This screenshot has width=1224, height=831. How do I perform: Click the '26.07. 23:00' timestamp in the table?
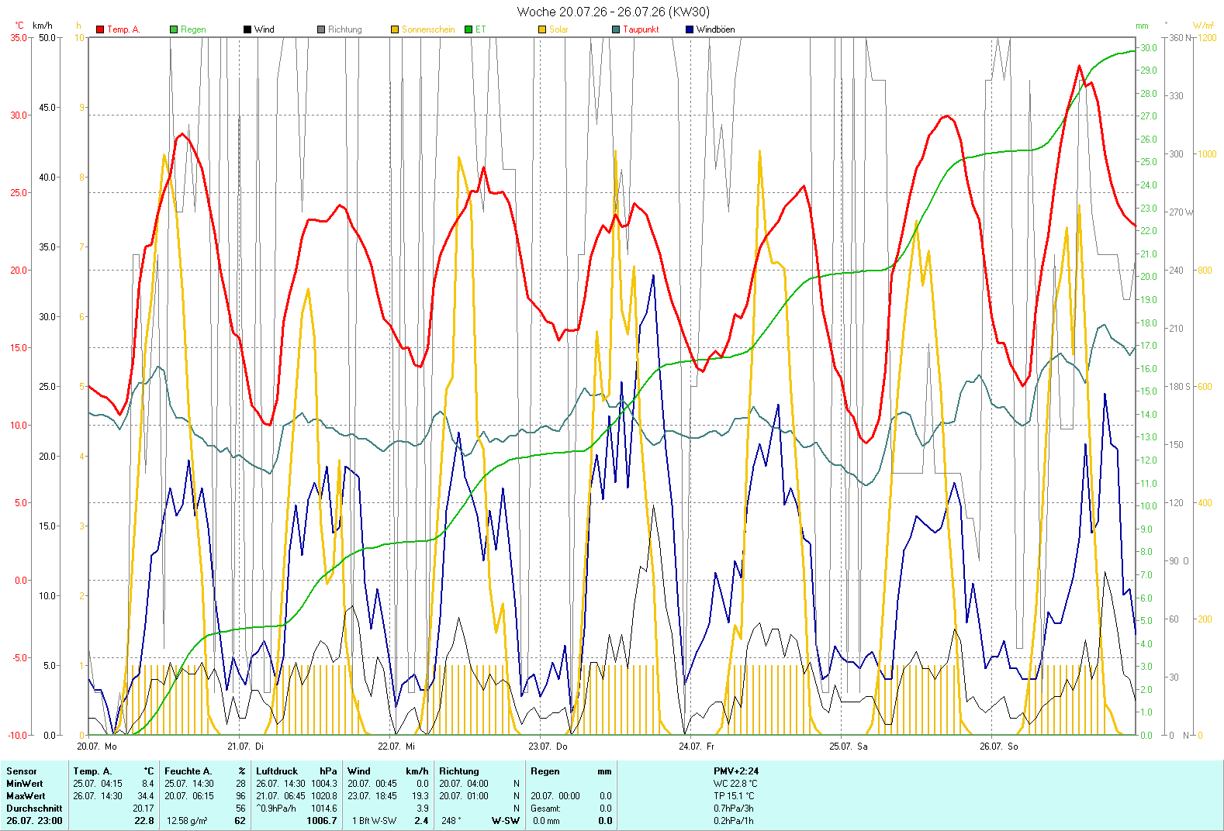coord(34,821)
